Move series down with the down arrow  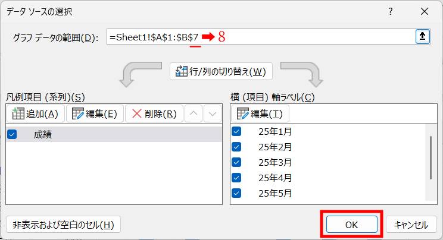(213, 113)
